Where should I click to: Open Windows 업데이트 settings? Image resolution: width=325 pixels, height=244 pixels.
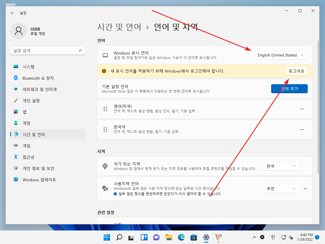coord(48,180)
